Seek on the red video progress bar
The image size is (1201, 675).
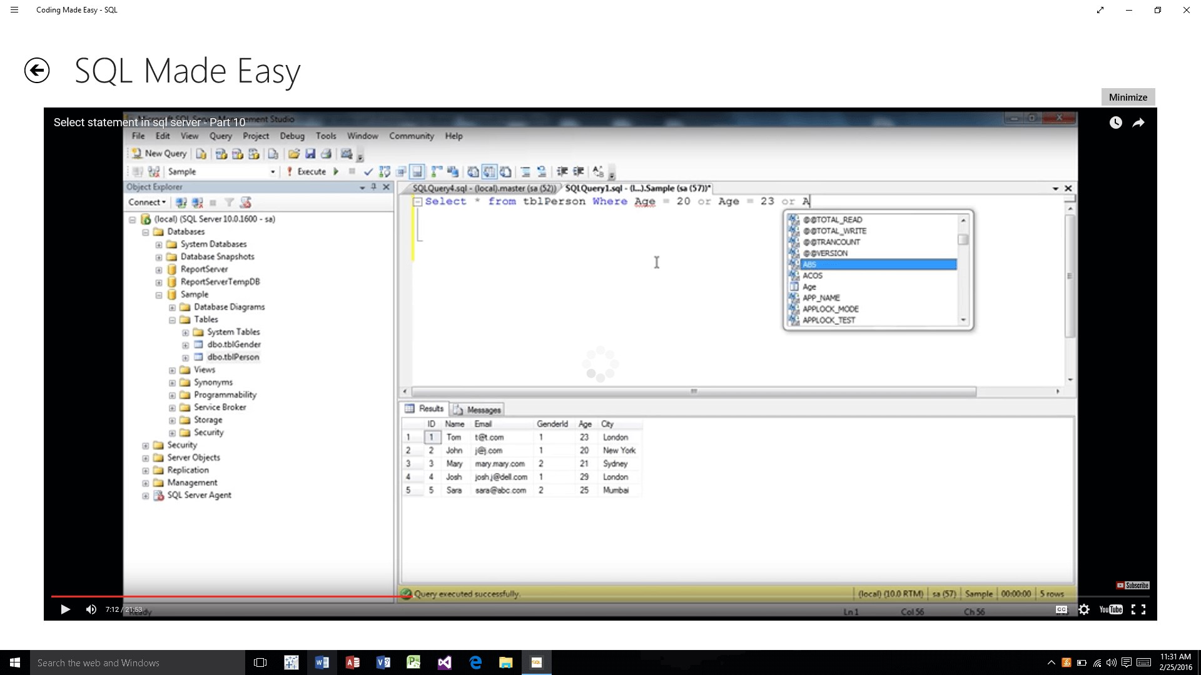[x=250, y=596]
